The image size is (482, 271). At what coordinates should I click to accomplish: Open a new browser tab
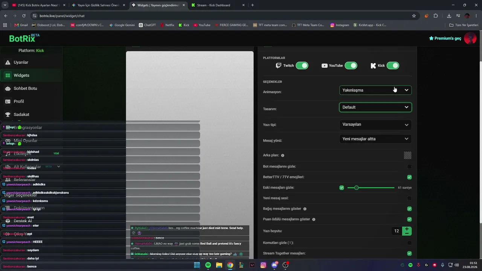[x=252, y=5]
